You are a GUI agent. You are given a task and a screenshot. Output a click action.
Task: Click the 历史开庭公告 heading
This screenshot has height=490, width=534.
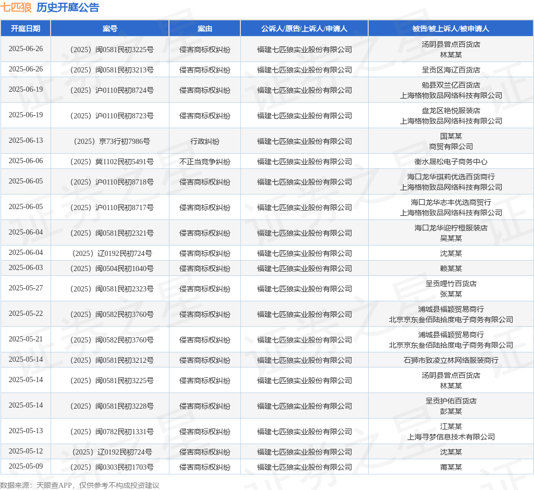[x=67, y=7]
